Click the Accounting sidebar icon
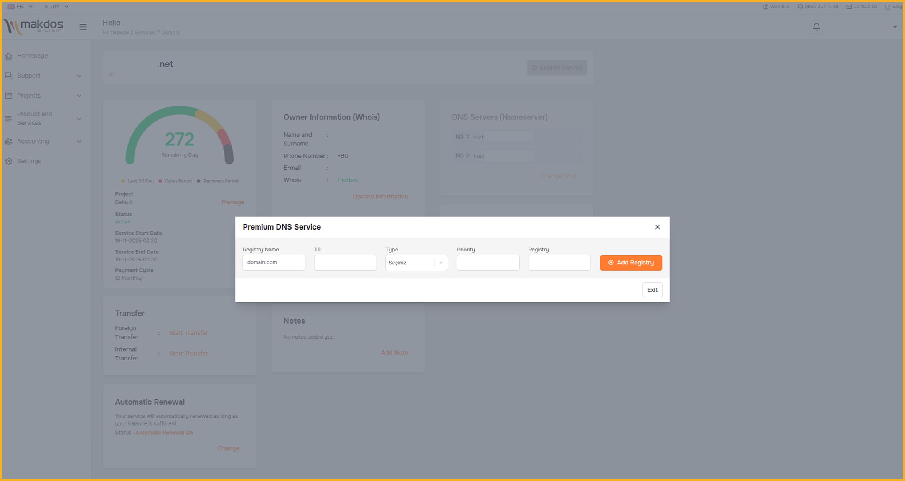Screen dimensions: 905x481 pos(9,141)
